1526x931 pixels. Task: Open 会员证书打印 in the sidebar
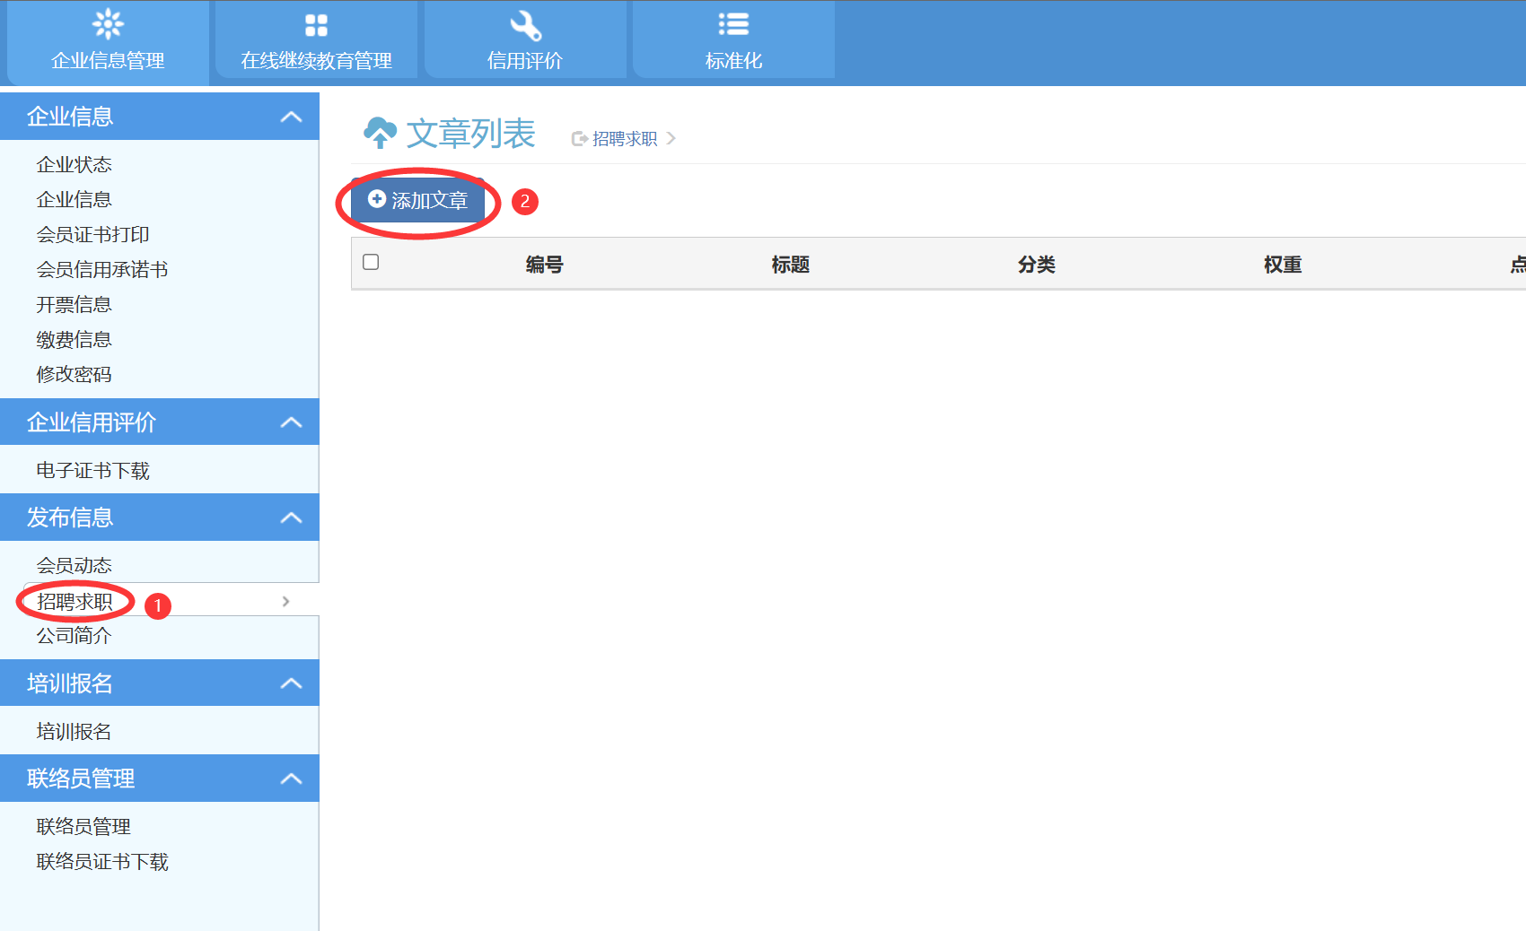pyautogui.click(x=92, y=234)
